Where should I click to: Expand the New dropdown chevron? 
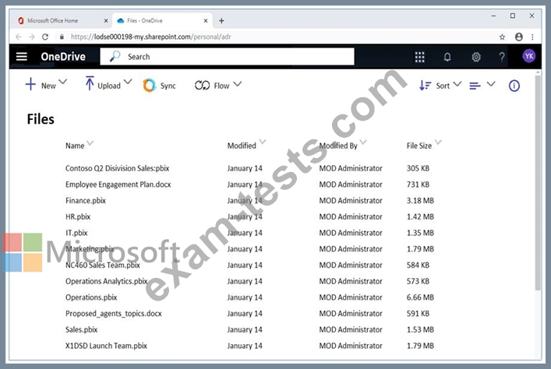[62, 82]
